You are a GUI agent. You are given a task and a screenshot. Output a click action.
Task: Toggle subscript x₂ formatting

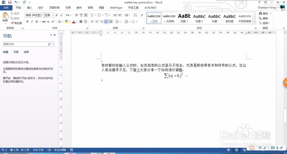tap(49, 21)
